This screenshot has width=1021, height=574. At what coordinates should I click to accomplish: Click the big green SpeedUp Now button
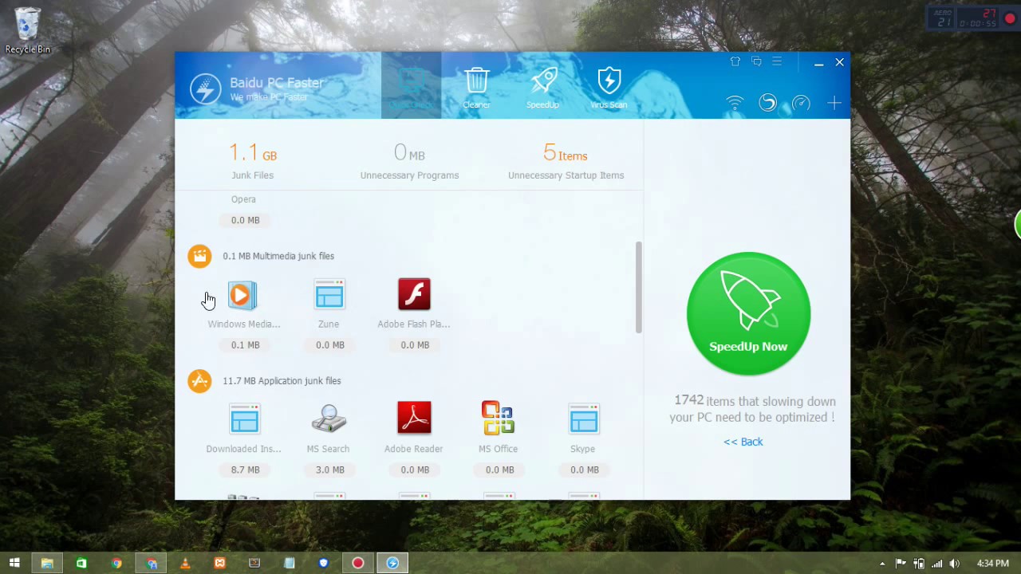coord(748,313)
